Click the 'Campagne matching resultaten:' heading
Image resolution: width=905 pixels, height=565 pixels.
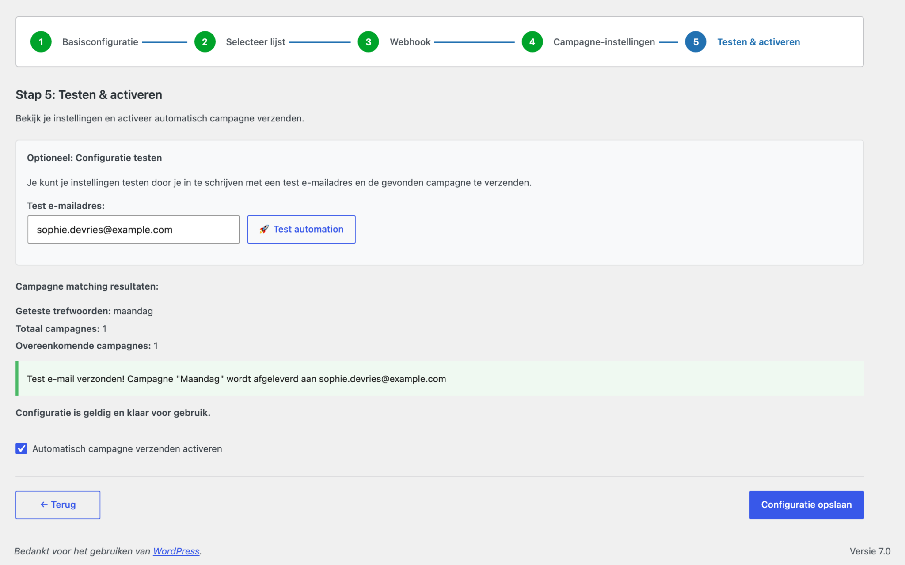(87, 286)
